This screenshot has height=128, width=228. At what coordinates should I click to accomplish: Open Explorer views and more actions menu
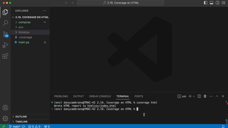pos(44,11)
